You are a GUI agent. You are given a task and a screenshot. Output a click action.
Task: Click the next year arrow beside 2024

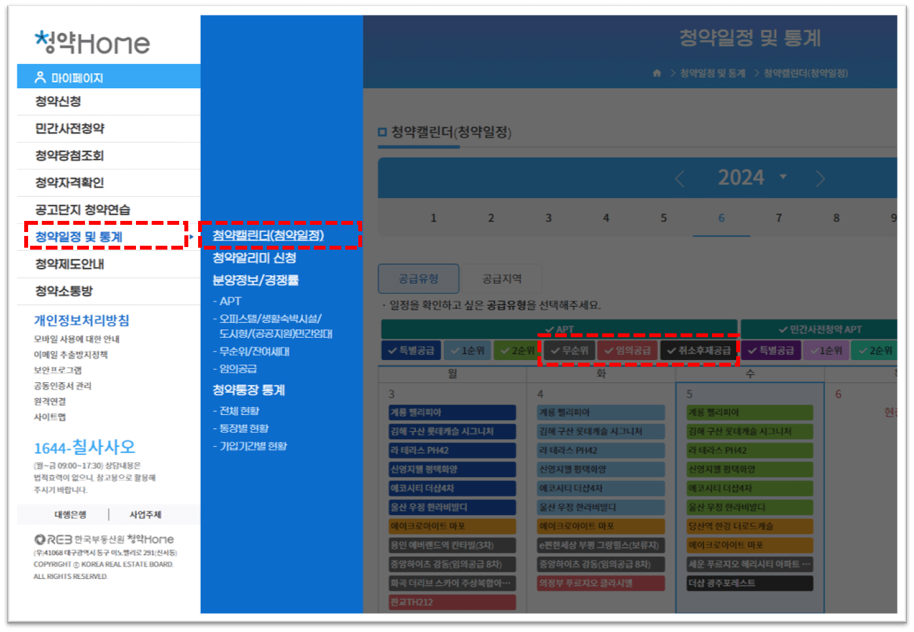click(821, 177)
